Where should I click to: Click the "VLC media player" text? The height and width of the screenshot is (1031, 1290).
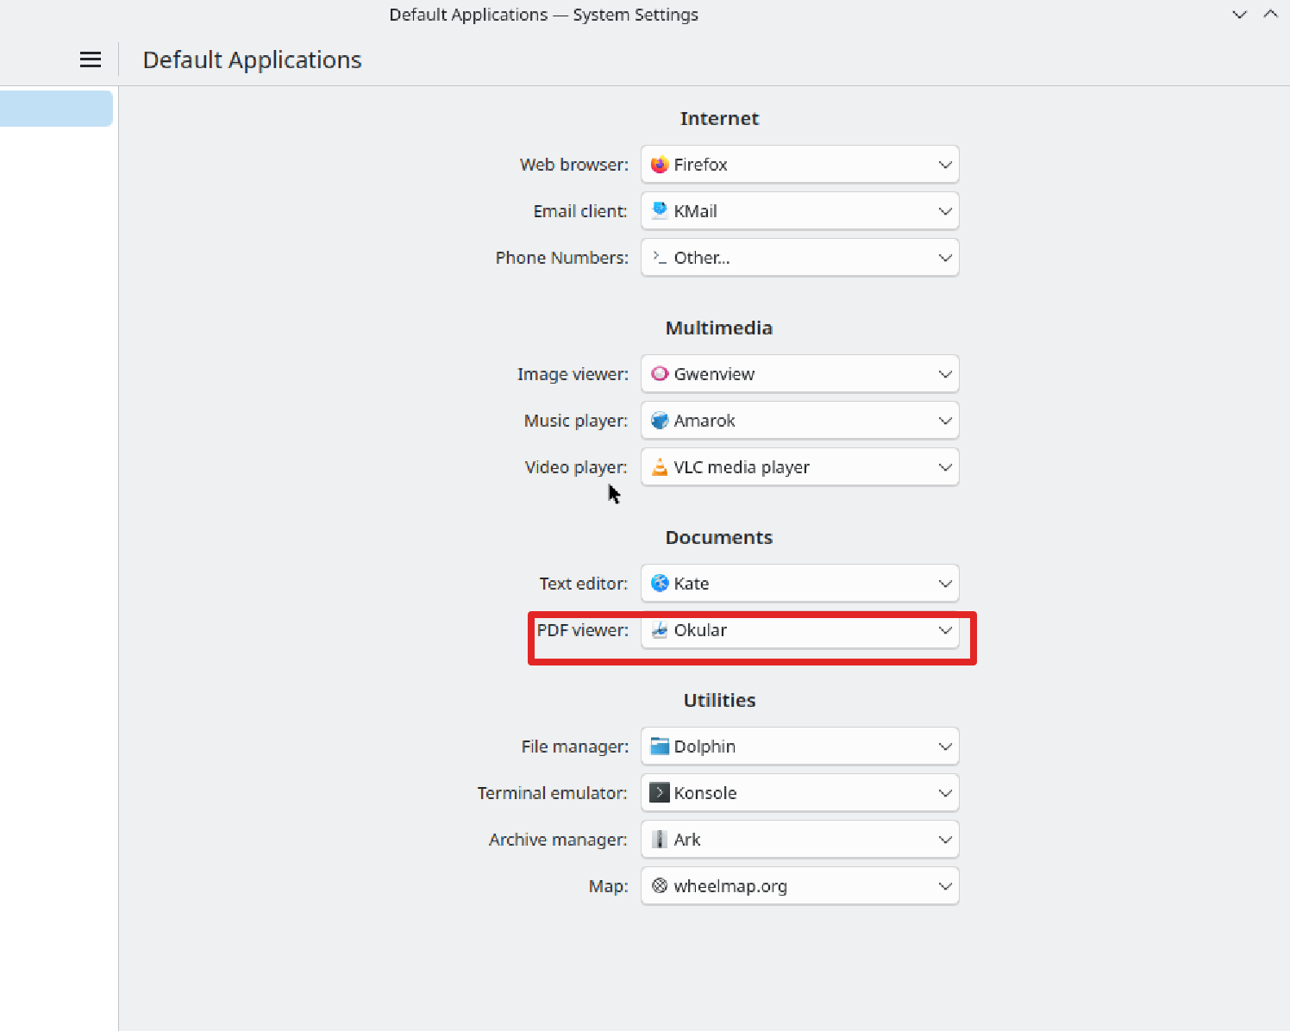coord(742,467)
